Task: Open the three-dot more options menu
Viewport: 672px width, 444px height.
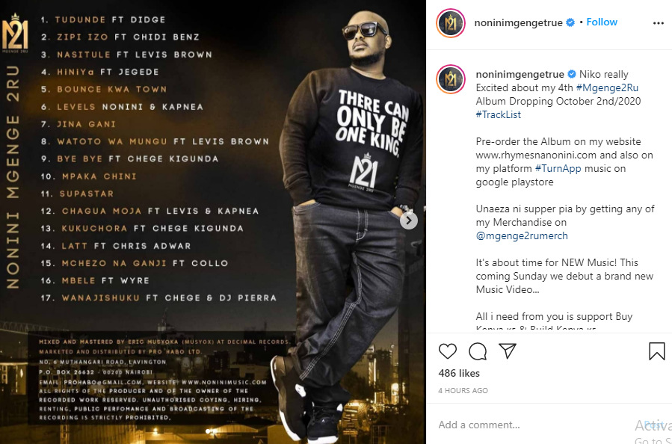Action: pyautogui.click(x=659, y=23)
